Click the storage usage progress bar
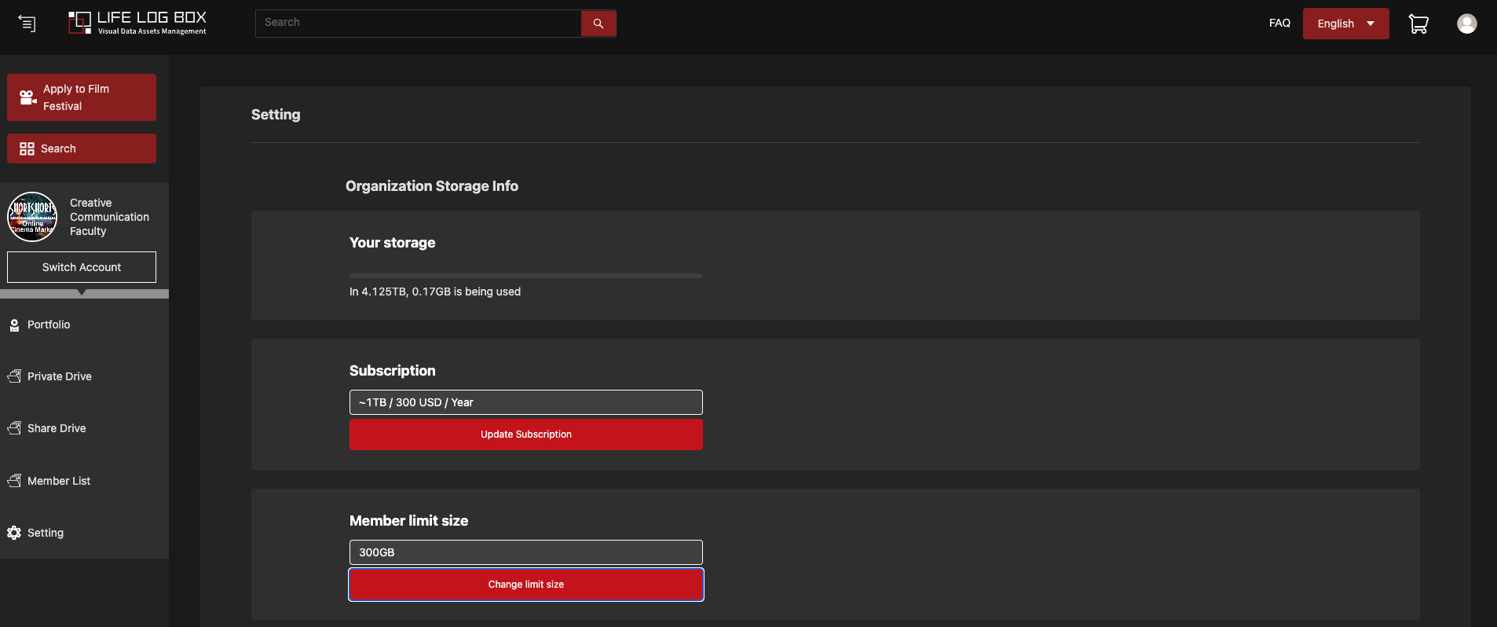This screenshot has height=627, width=1497. [525, 276]
